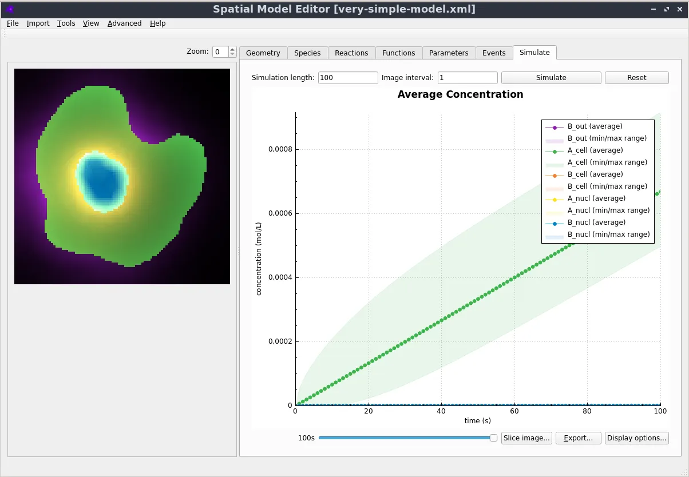
Task: Open the Slice image dialog
Action: tap(527, 438)
